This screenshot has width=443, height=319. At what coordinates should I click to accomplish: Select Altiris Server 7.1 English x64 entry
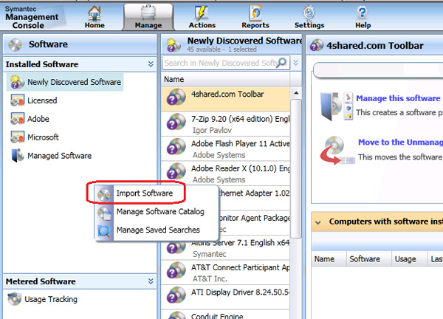click(x=225, y=248)
